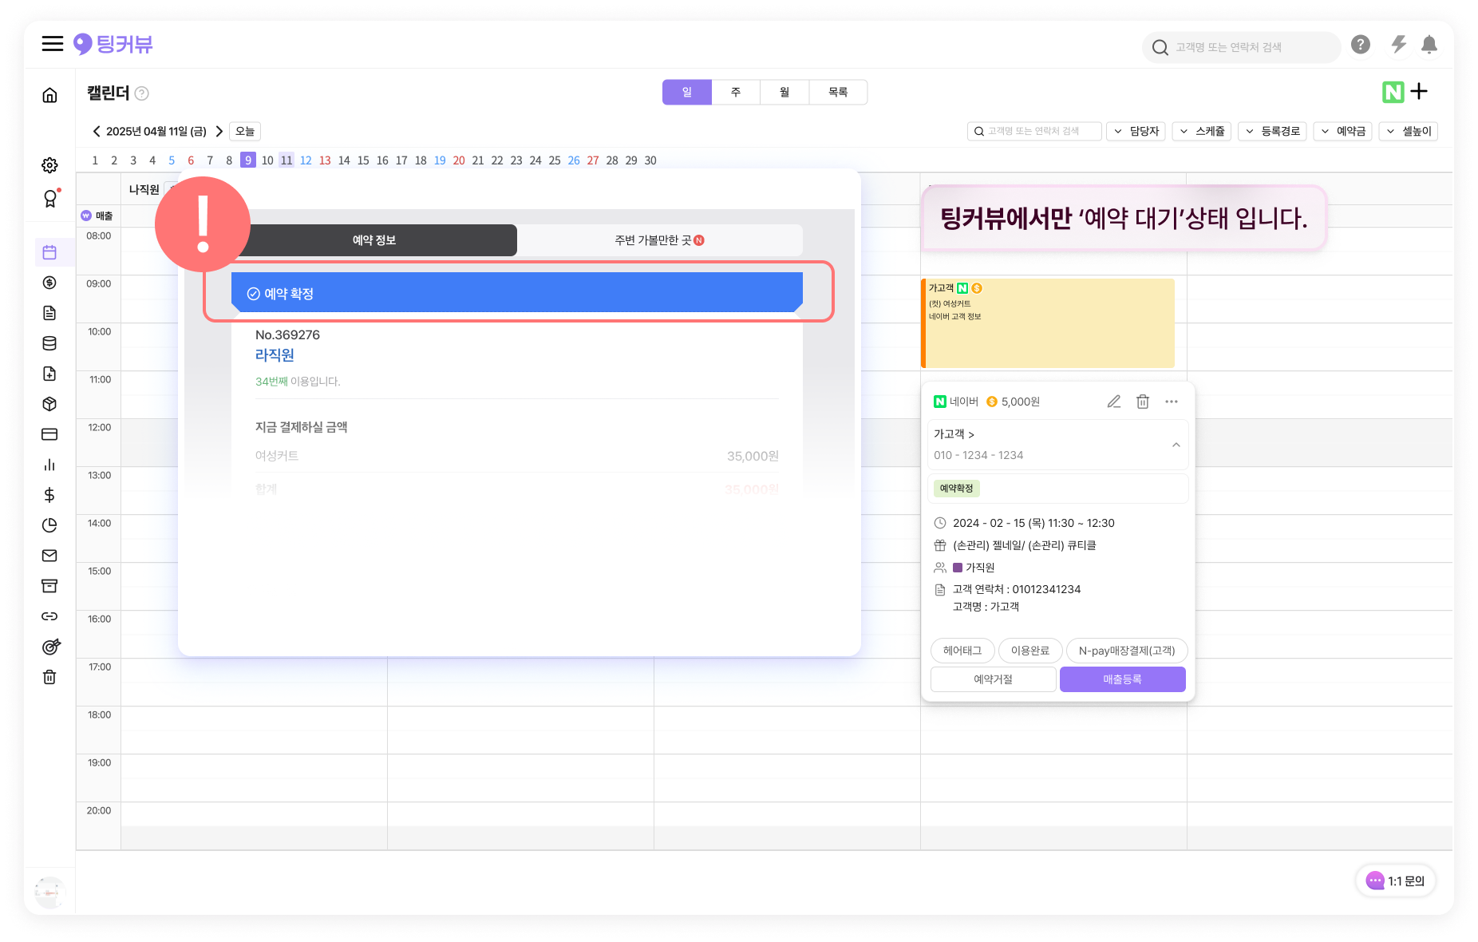This screenshot has width=1478, height=942.
Task: Click the Naver N button top right
Action: pos(1393,93)
